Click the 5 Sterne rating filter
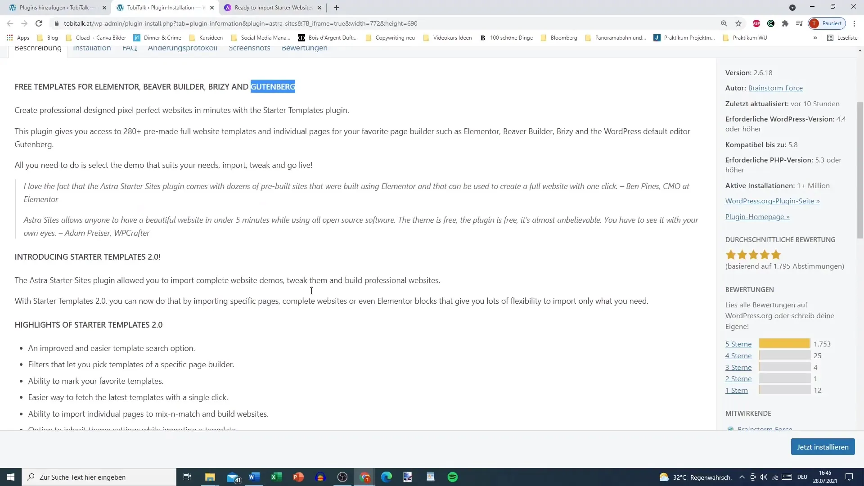 coord(738,344)
